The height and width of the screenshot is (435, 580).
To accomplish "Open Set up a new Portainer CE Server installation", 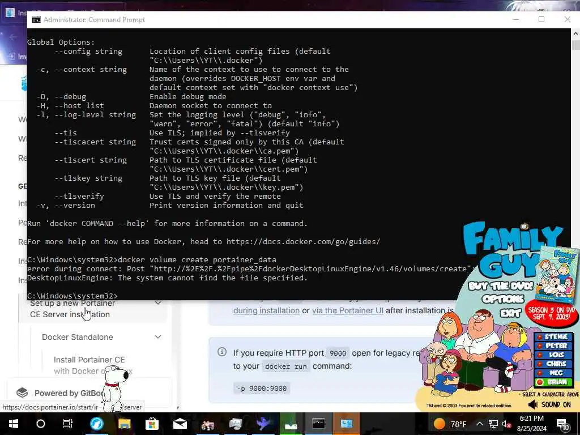I will pos(72,309).
